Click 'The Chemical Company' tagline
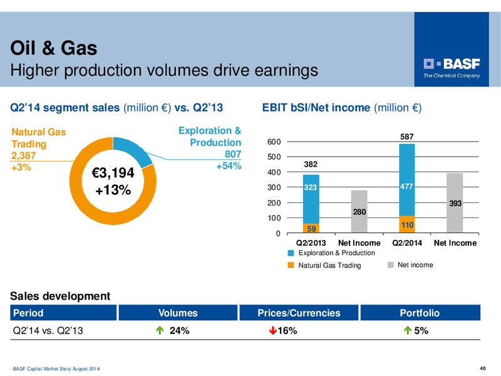 click(x=452, y=76)
